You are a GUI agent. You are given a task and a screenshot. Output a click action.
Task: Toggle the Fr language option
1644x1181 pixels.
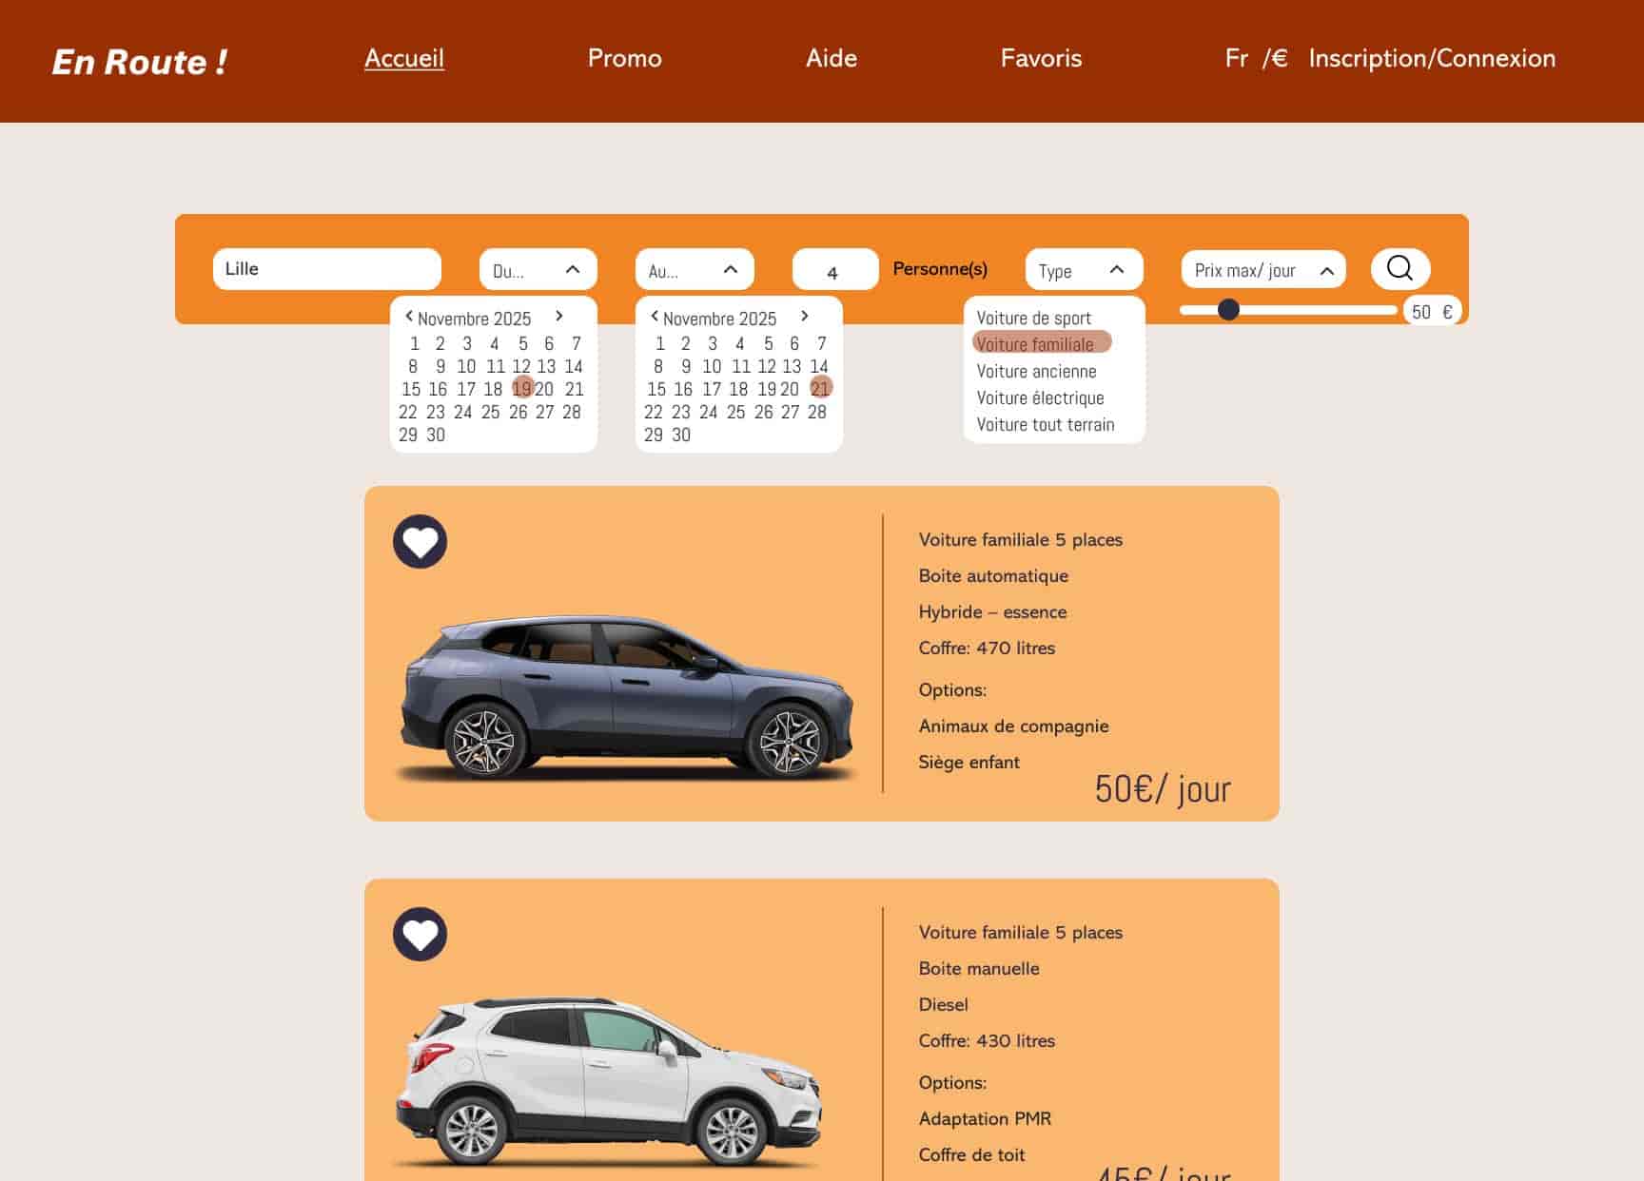tap(1238, 58)
